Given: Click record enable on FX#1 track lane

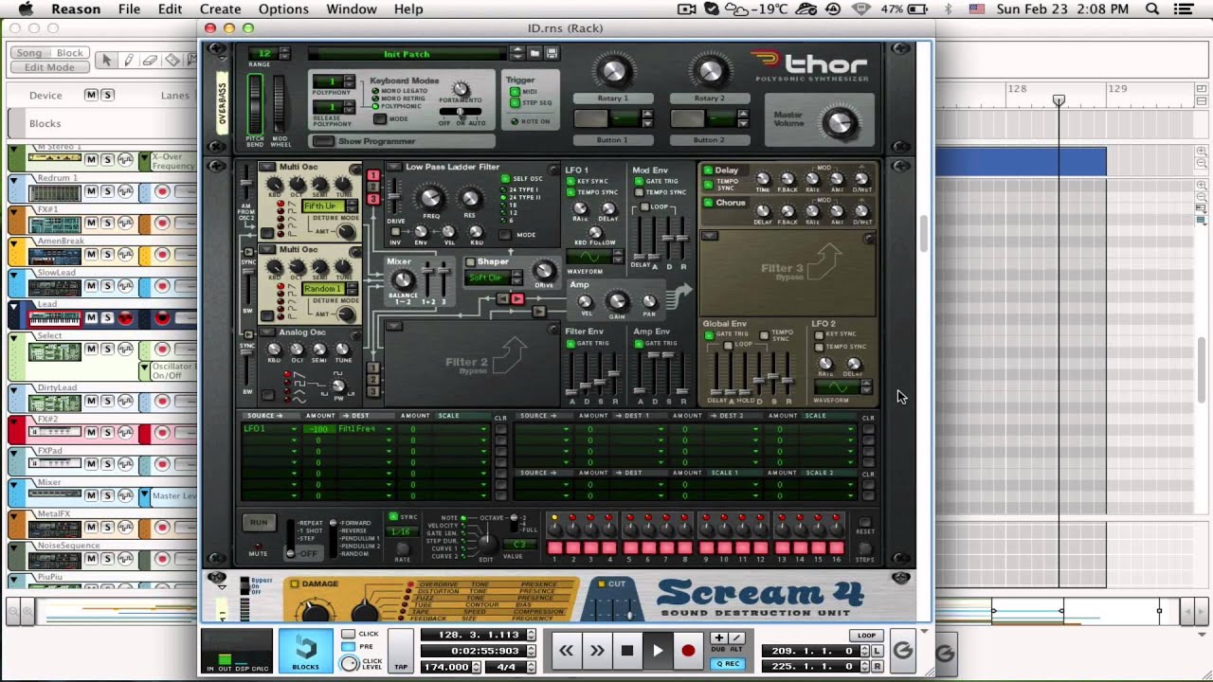Looking at the screenshot, I should 162,224.
